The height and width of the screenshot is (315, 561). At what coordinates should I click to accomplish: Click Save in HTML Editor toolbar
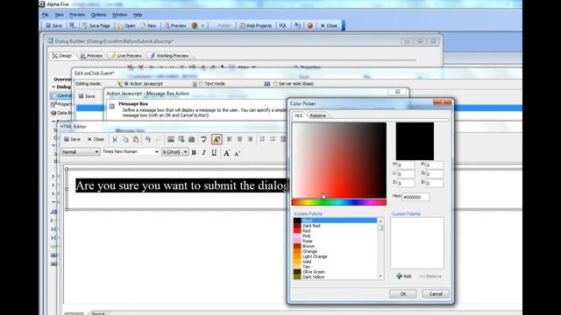point(72,139)
